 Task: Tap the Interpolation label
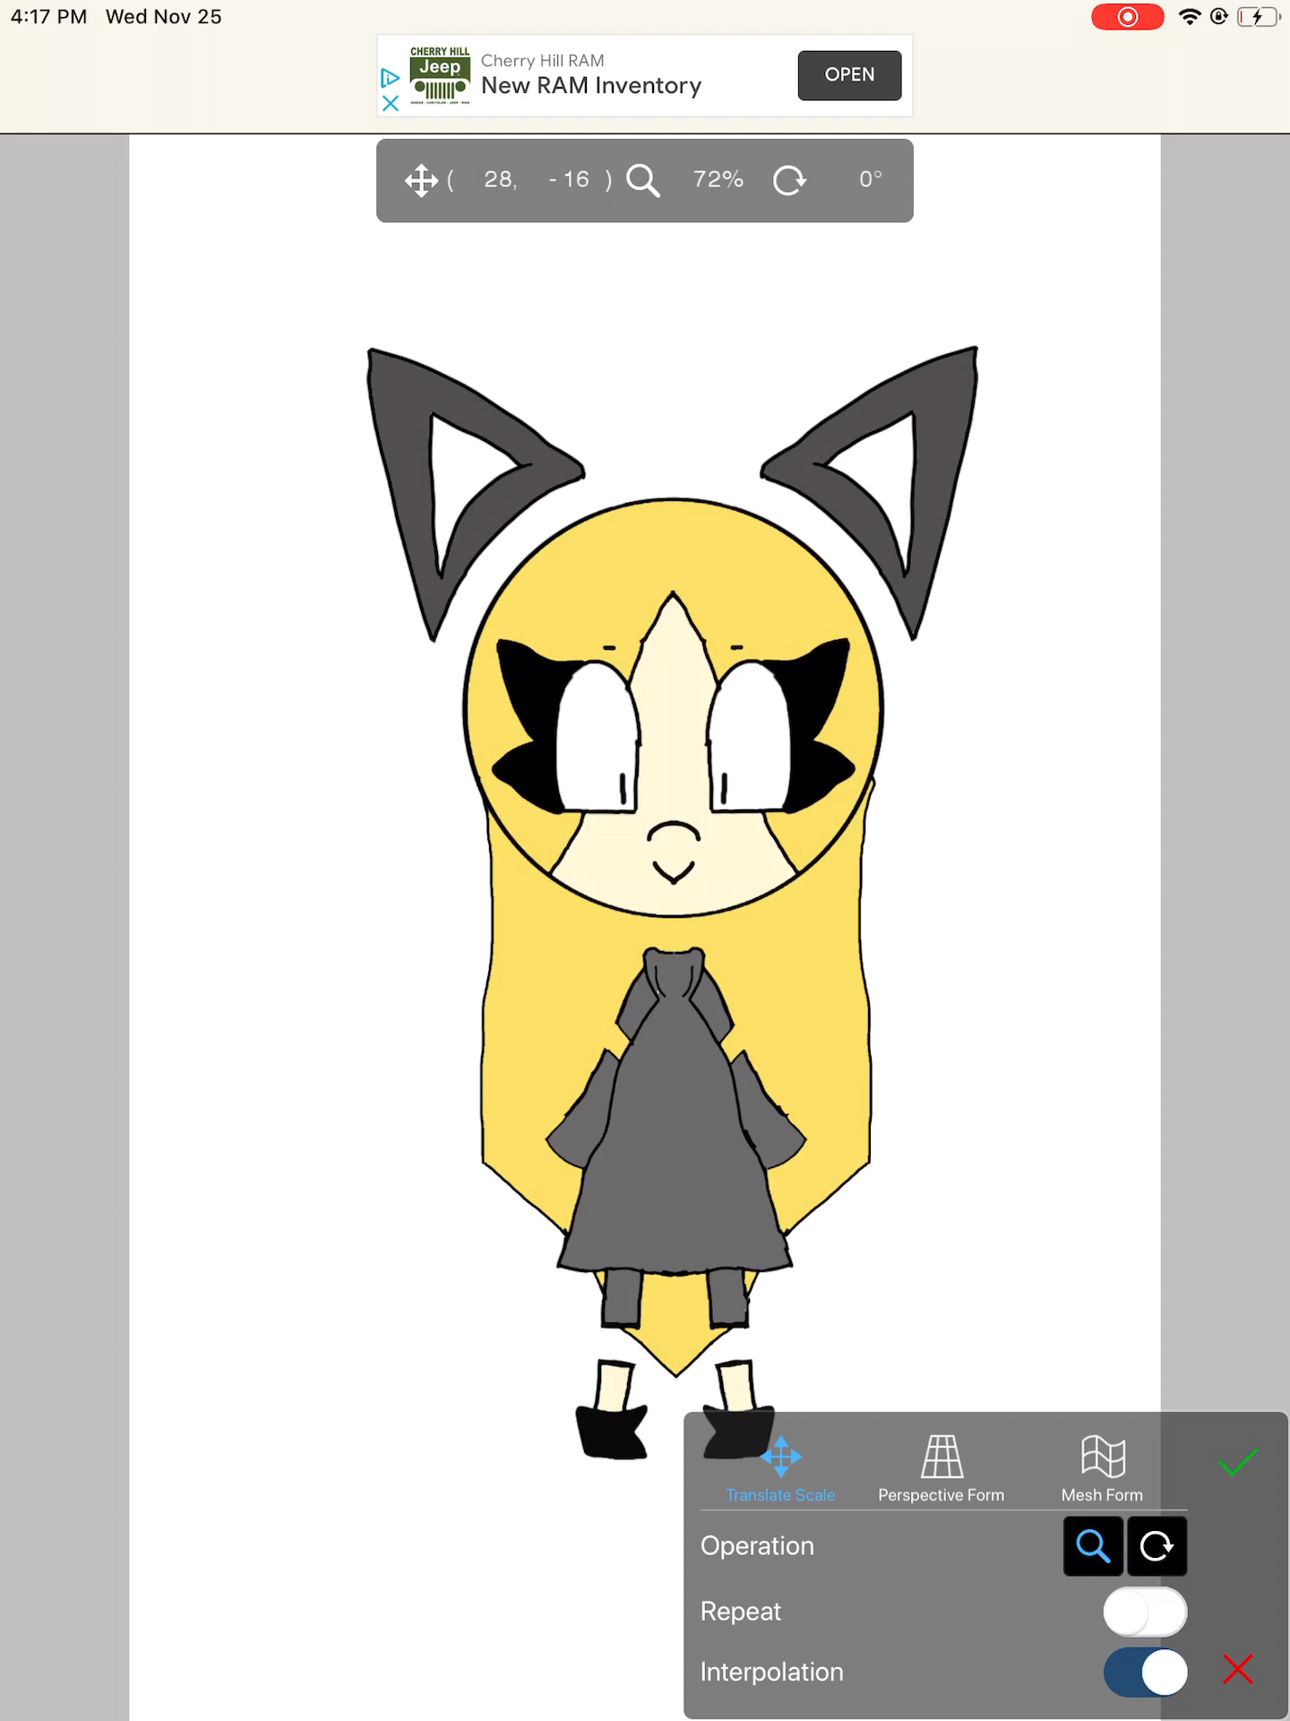click(x=771, y=1673)
